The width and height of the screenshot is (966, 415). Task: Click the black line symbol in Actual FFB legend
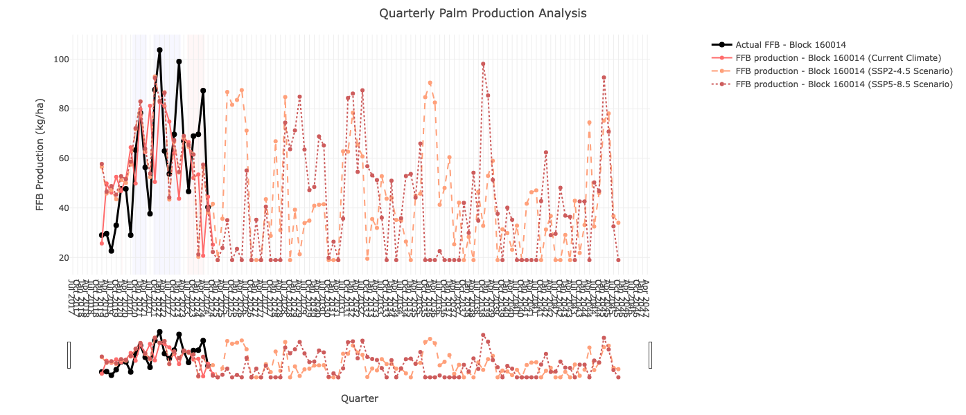[x=721, y=44]
